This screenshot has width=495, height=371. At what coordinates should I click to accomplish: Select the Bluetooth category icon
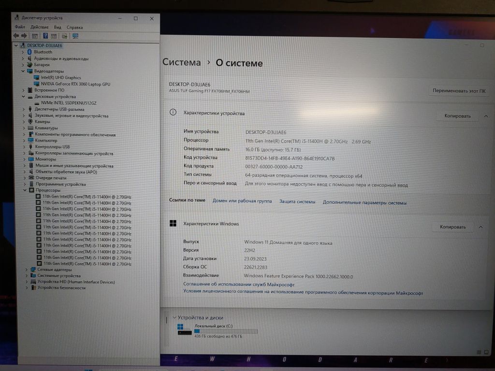[x=29, y=52]
